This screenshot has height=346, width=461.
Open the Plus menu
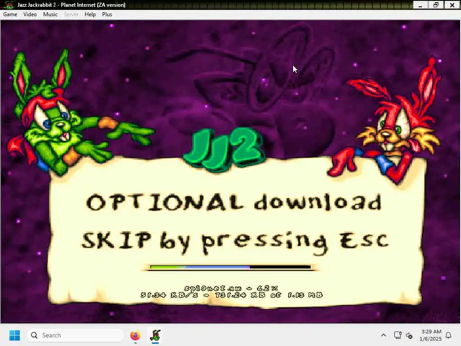pyautogui.click(x=107, y=14)
